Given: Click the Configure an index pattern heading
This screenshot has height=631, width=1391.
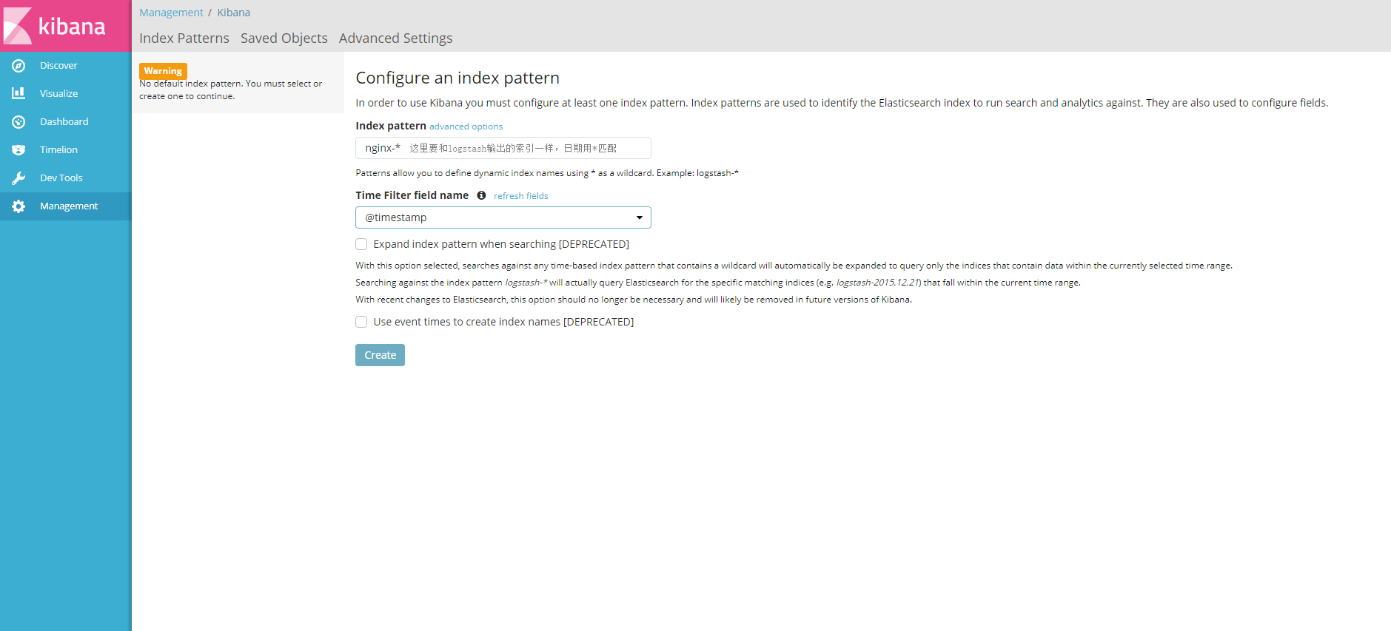Looking at the screenshot, I should (x=457, y=78).
